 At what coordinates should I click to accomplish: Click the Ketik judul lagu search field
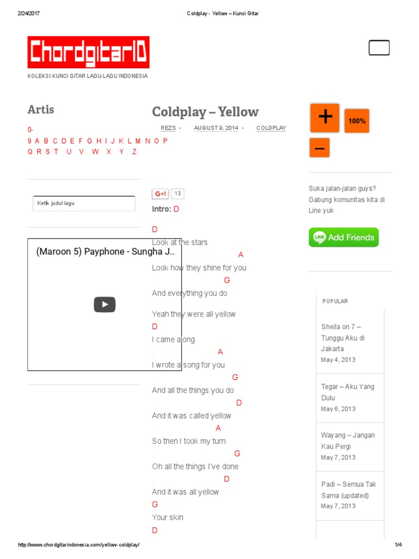click(x=84, y=203)
